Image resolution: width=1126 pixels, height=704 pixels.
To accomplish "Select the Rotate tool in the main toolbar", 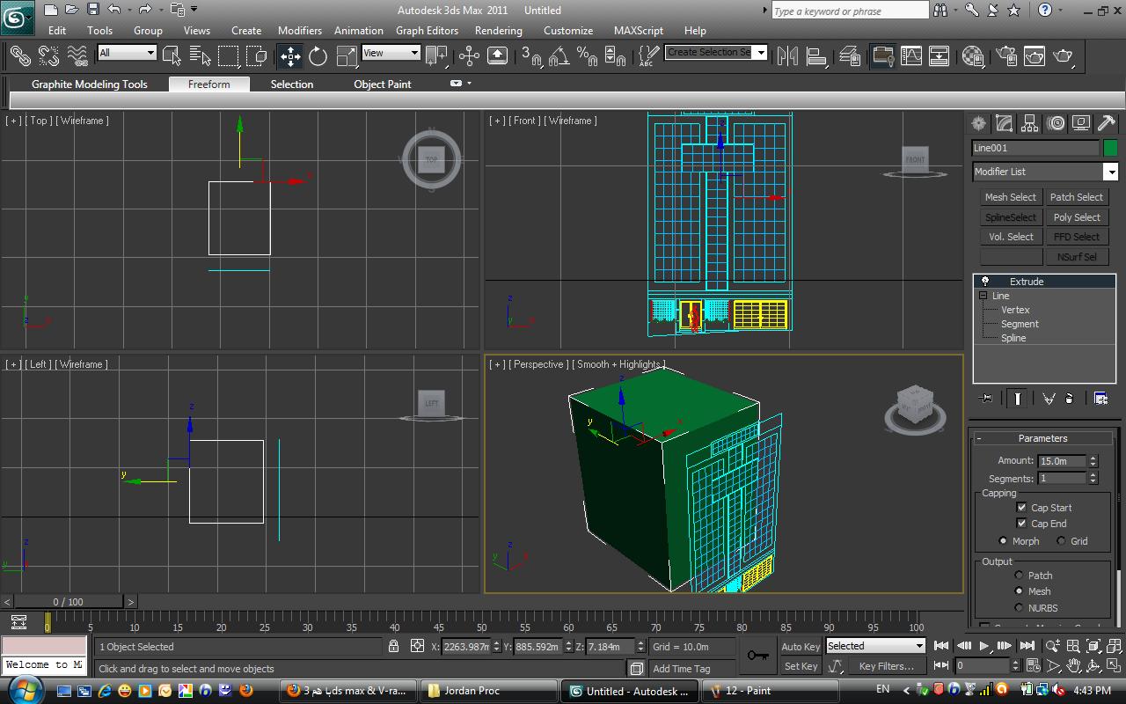I will [x=318, y=56].
